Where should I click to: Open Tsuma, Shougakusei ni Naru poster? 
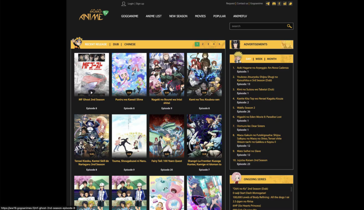[129, 136]
